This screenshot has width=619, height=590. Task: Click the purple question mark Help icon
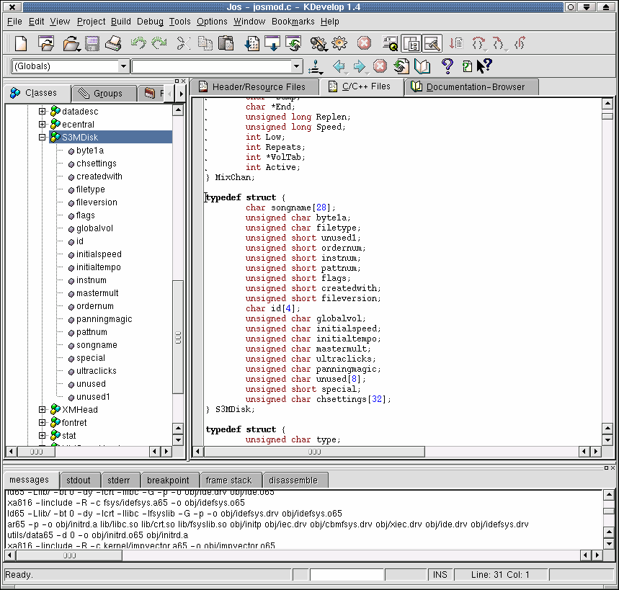tap(447, 66)
